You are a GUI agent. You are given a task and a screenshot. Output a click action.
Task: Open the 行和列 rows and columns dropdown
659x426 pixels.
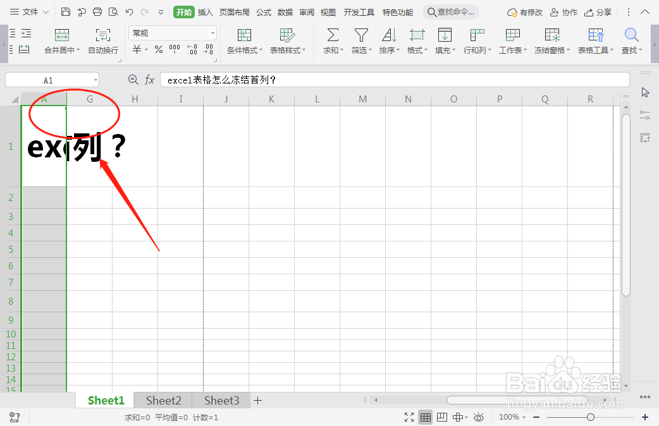tap(477, 50)
